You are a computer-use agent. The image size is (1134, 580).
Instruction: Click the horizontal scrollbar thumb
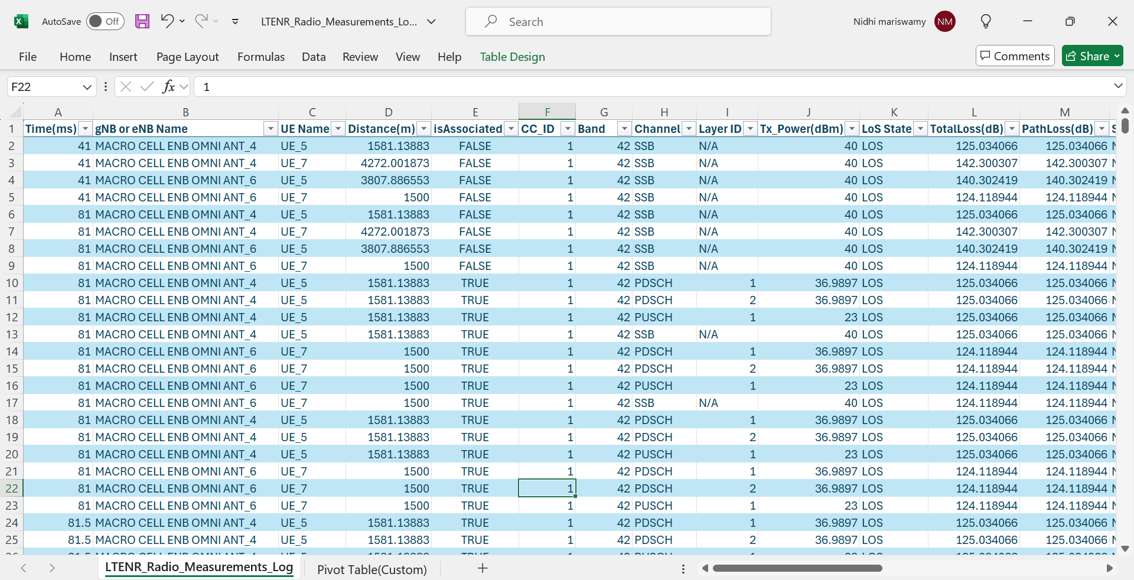click(797, 568)
